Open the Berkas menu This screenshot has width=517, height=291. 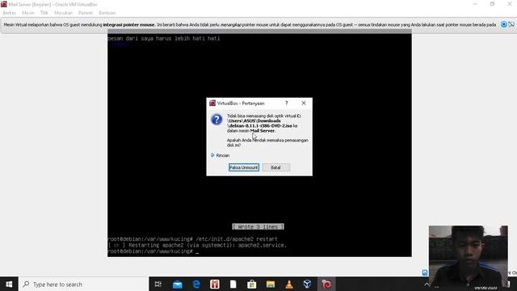[x=9, y=13]
